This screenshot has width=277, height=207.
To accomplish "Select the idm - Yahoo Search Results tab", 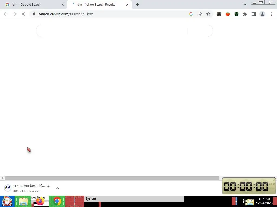I will pos(99,5).
